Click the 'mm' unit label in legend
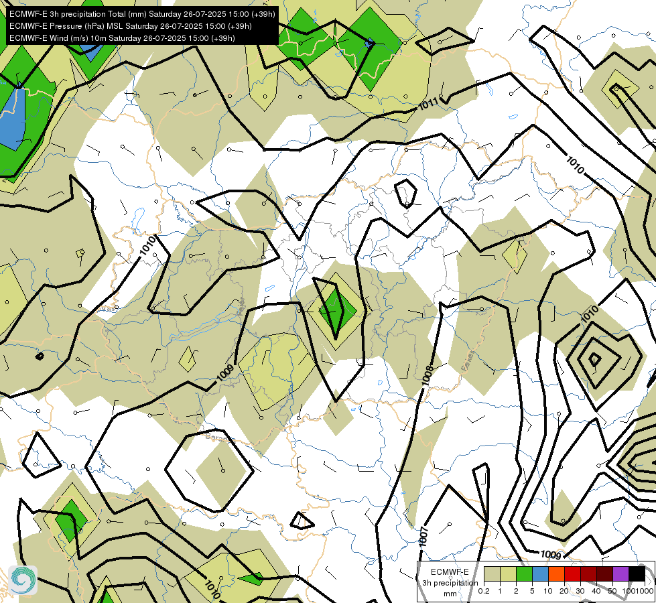Image resolution: width=656 pixels, height=603 pixels. click(450, 594)
